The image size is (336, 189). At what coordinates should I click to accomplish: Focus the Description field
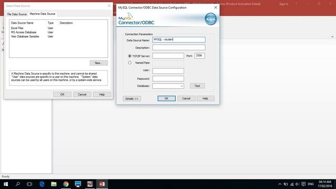(x=179, y=47)
